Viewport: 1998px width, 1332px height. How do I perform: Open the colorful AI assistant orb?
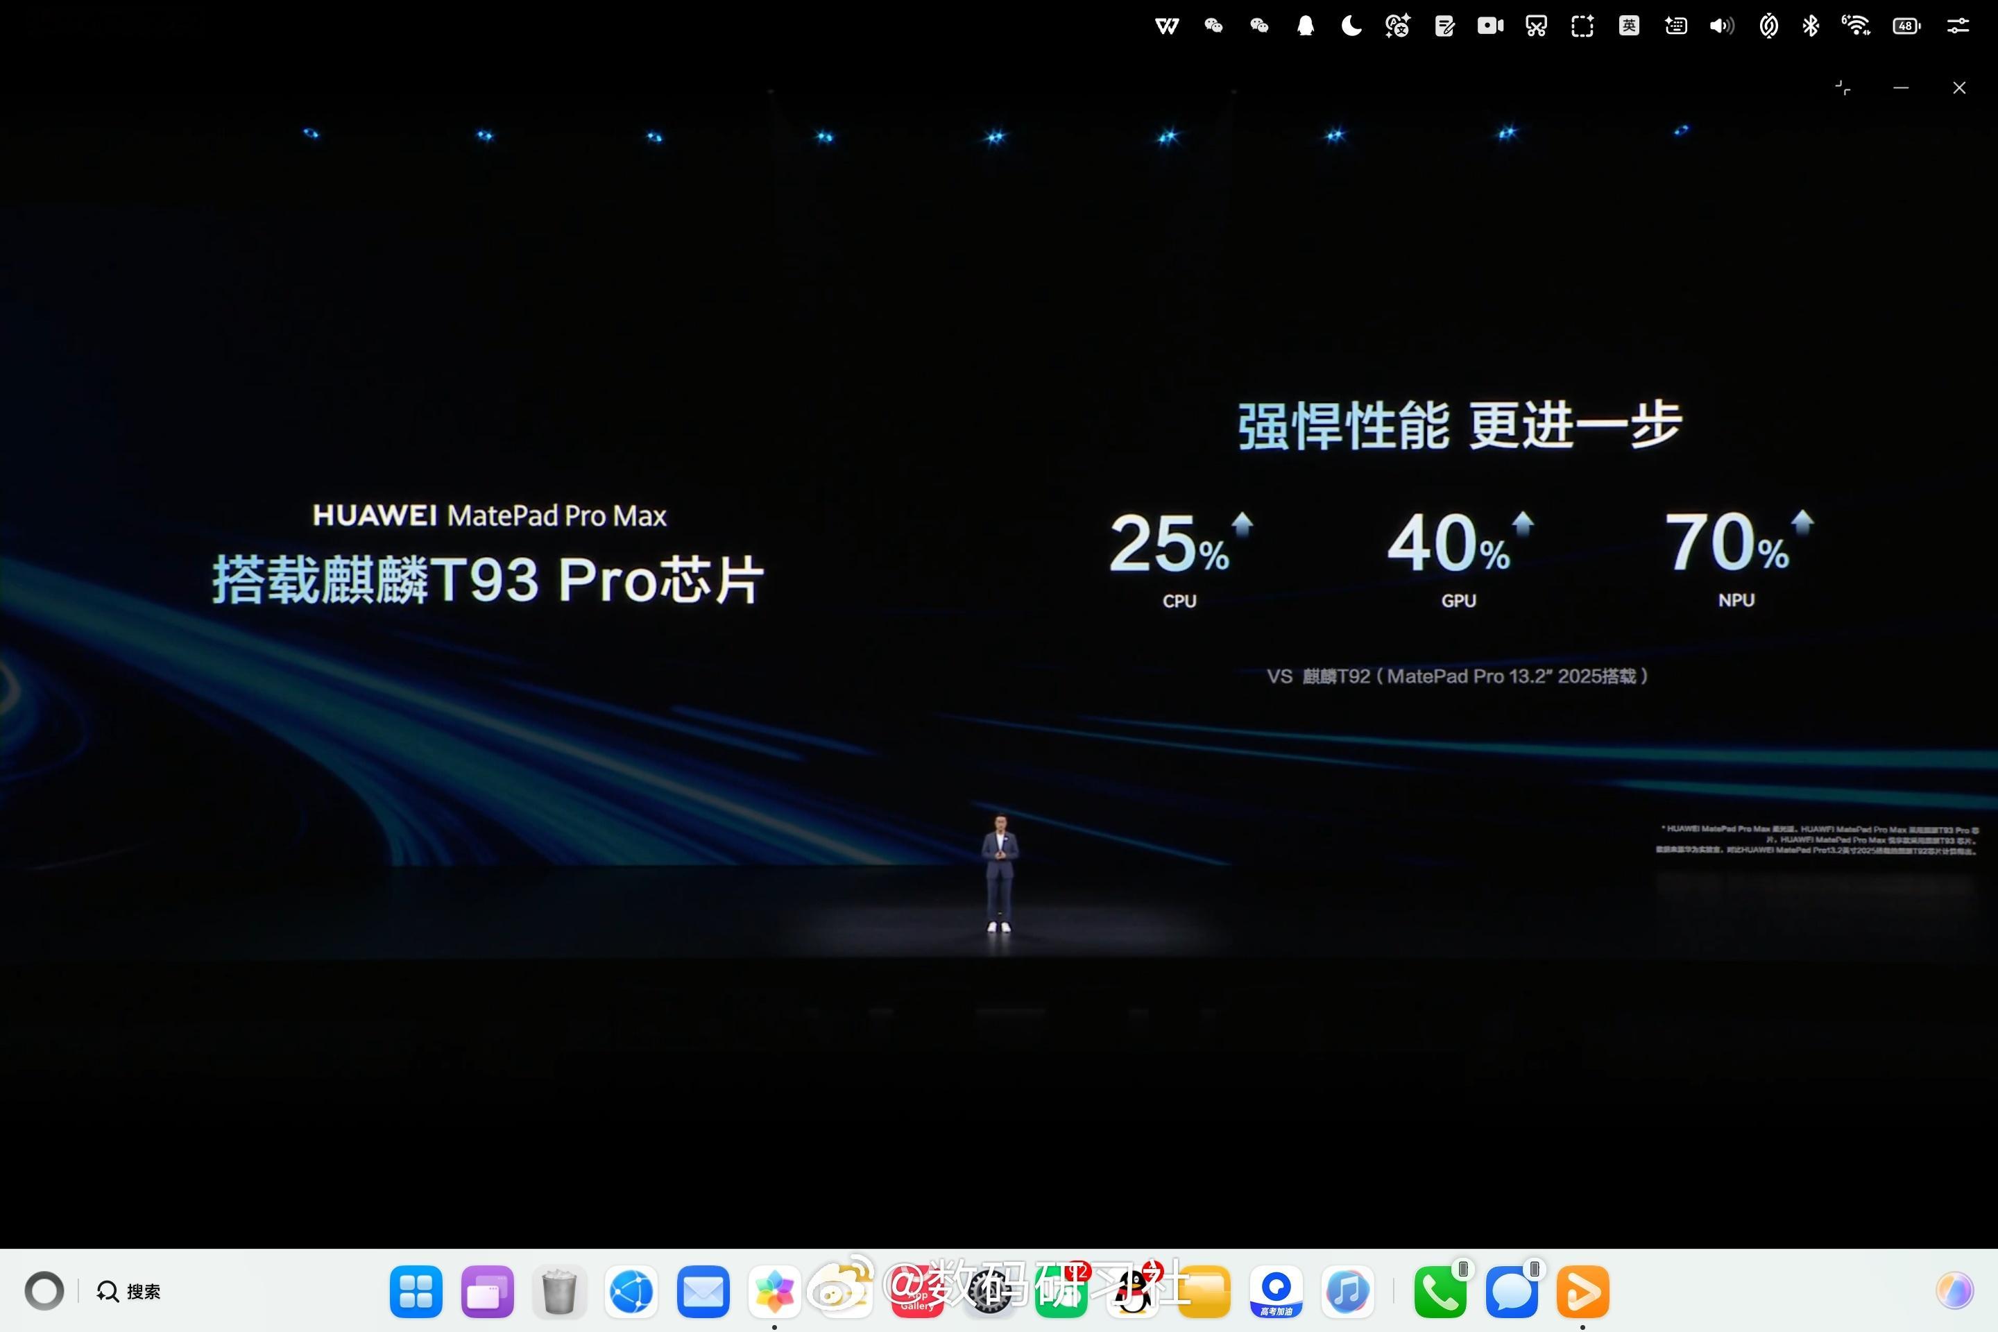click(1954, 1291)
